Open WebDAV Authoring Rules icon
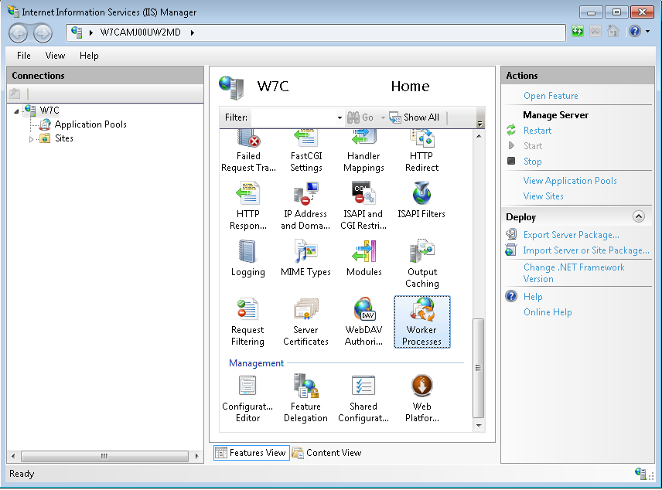Image resolution: width=662 pixels, height=490 pixels. (x=363, y=322)
